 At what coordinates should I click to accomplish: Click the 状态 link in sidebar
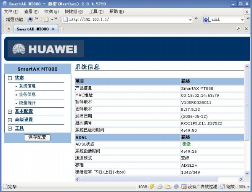click(19, 78)
